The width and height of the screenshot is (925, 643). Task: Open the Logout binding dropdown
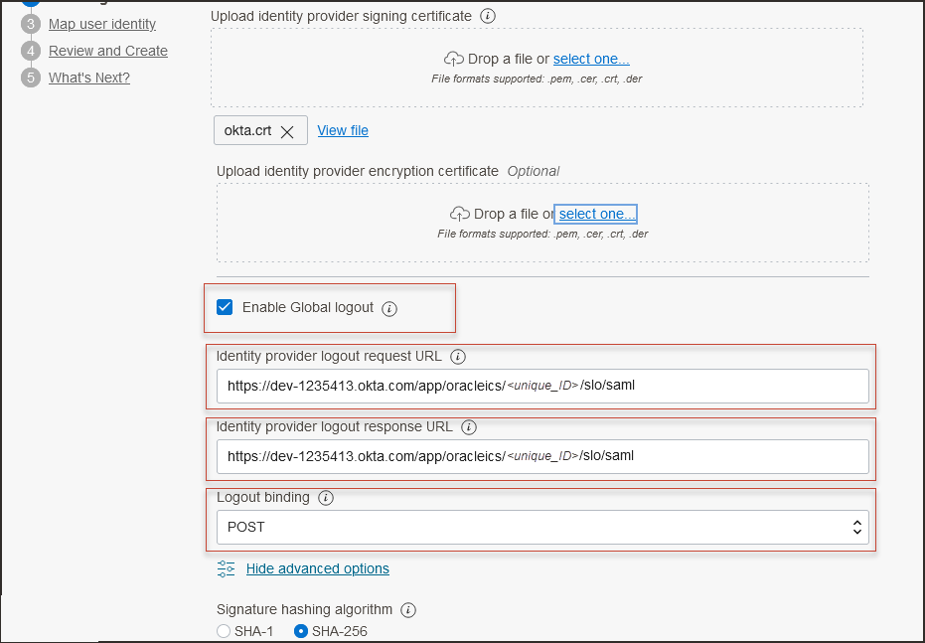pyautogui.click(x=541, y=527)
